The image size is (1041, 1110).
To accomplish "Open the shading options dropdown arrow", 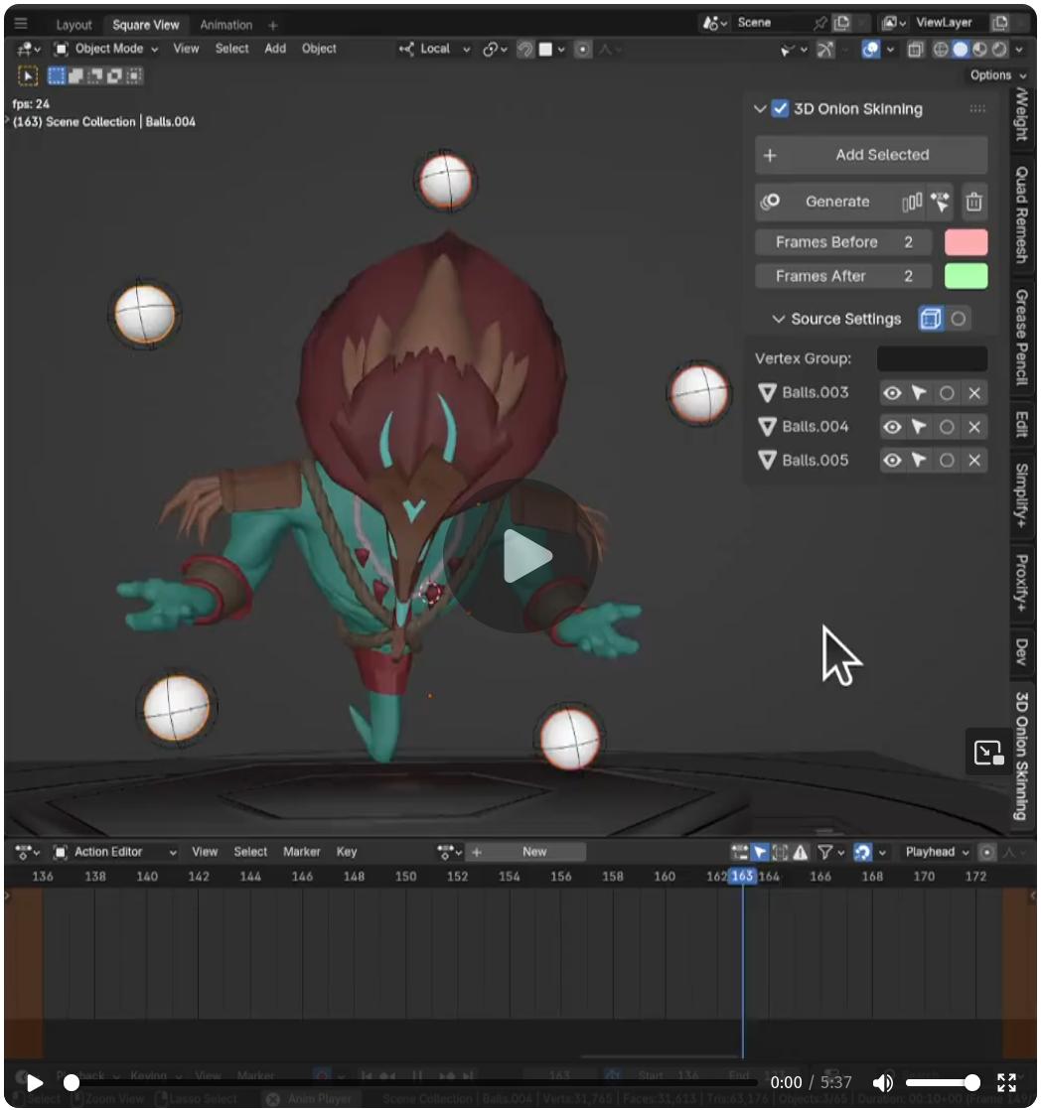I will coord(1019,50).
